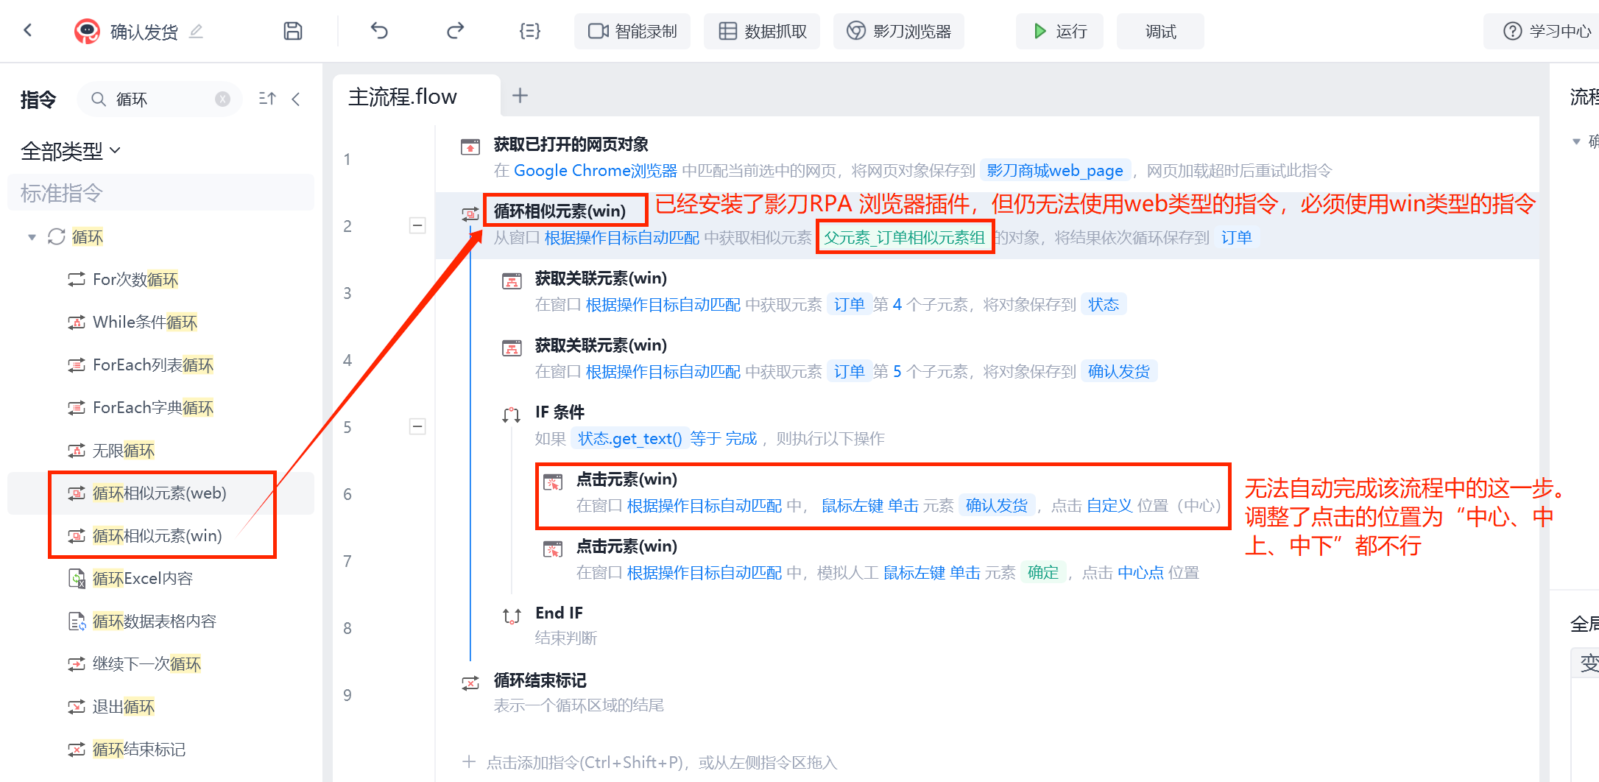
Task: Click 根据操作目标自动匹配 link in step 2
Action: point(621,238)
